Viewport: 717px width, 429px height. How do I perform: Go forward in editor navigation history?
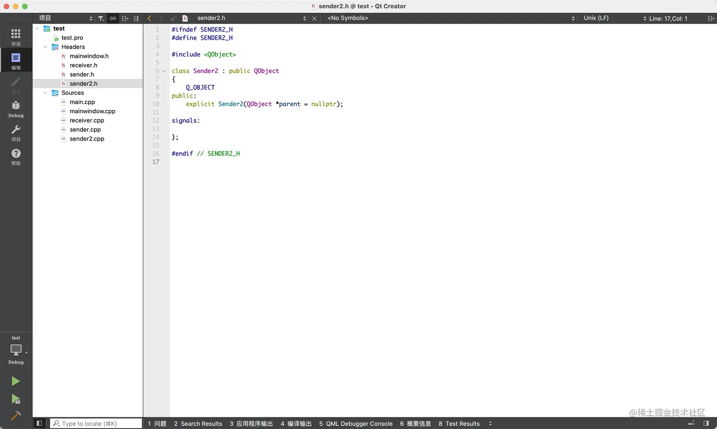(x=161, y=18)
